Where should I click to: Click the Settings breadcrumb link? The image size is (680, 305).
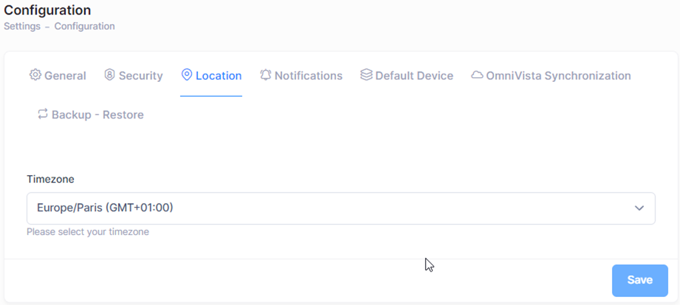click(x=21, y=27)
